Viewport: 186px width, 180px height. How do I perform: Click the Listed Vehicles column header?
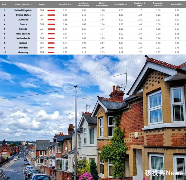pos(121,4)
